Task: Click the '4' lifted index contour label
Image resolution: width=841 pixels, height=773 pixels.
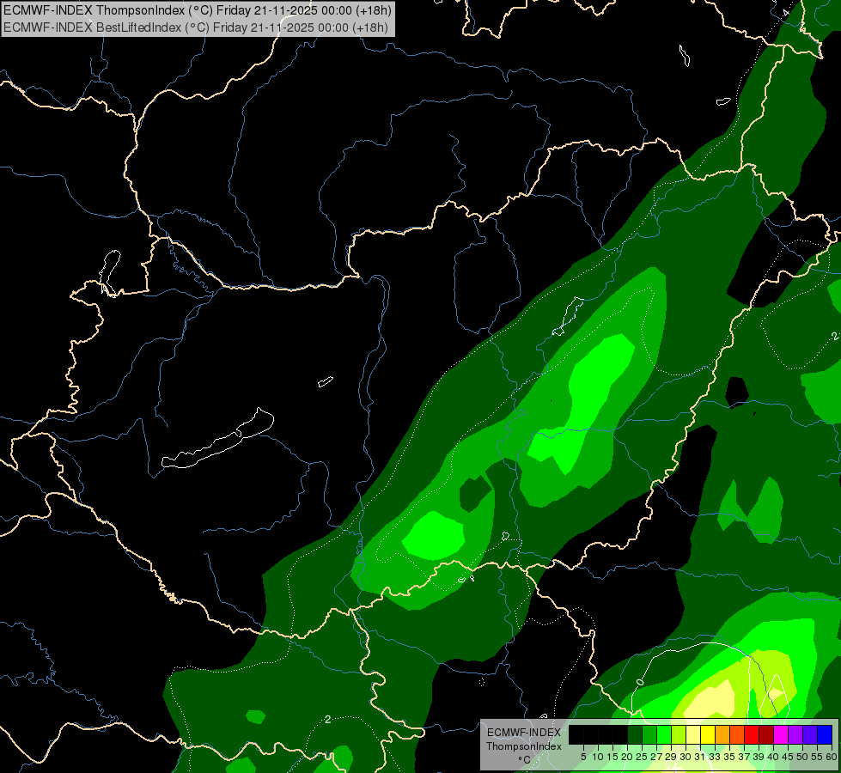Action: (x=786, y=12)
